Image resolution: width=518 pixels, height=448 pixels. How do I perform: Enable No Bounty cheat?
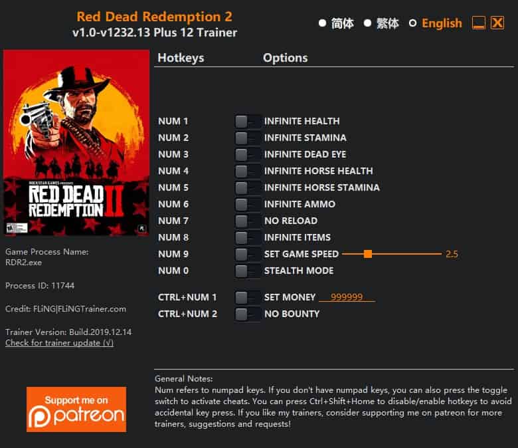point(247,314)
